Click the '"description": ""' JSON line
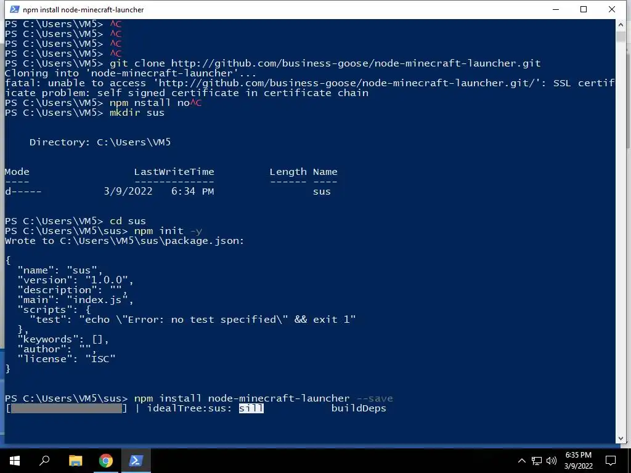This screenshot has width=631, height=473. (x=73, y=290)
